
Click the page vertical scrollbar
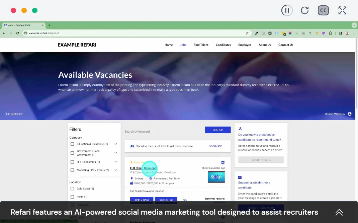[x=356, y=74]
